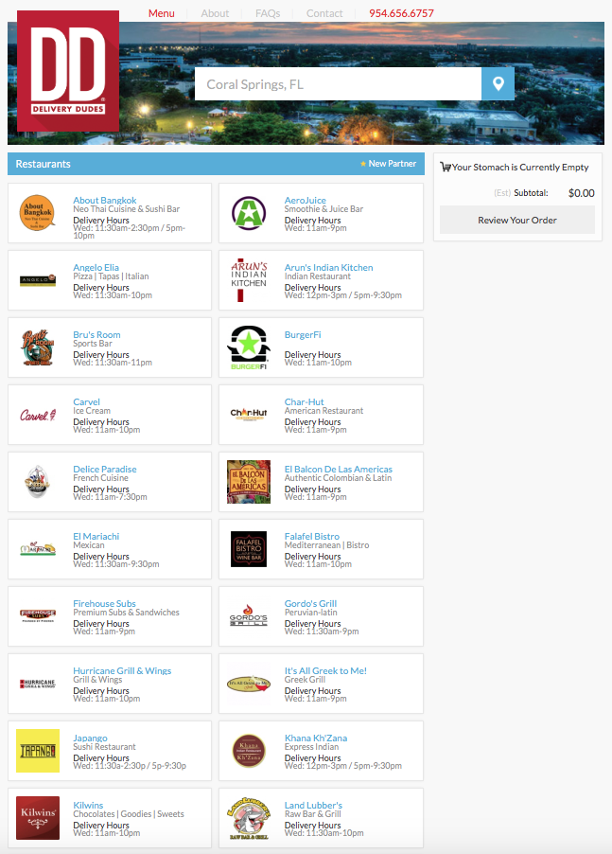This screenshot has width=612, height=854.
Task: Go to the FAQs page
Action: [268, 13]
